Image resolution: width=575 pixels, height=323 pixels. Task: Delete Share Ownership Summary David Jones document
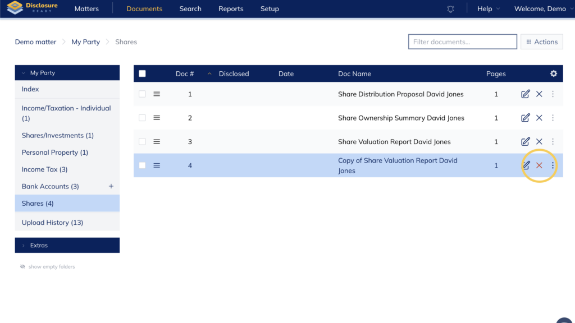click(x=539, y=118)
